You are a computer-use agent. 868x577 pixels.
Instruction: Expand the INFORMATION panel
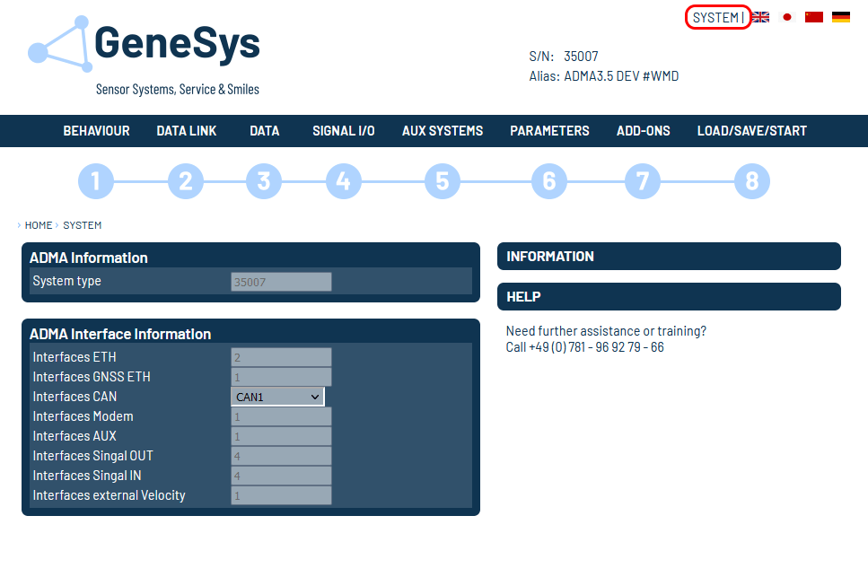coord(669,256)
